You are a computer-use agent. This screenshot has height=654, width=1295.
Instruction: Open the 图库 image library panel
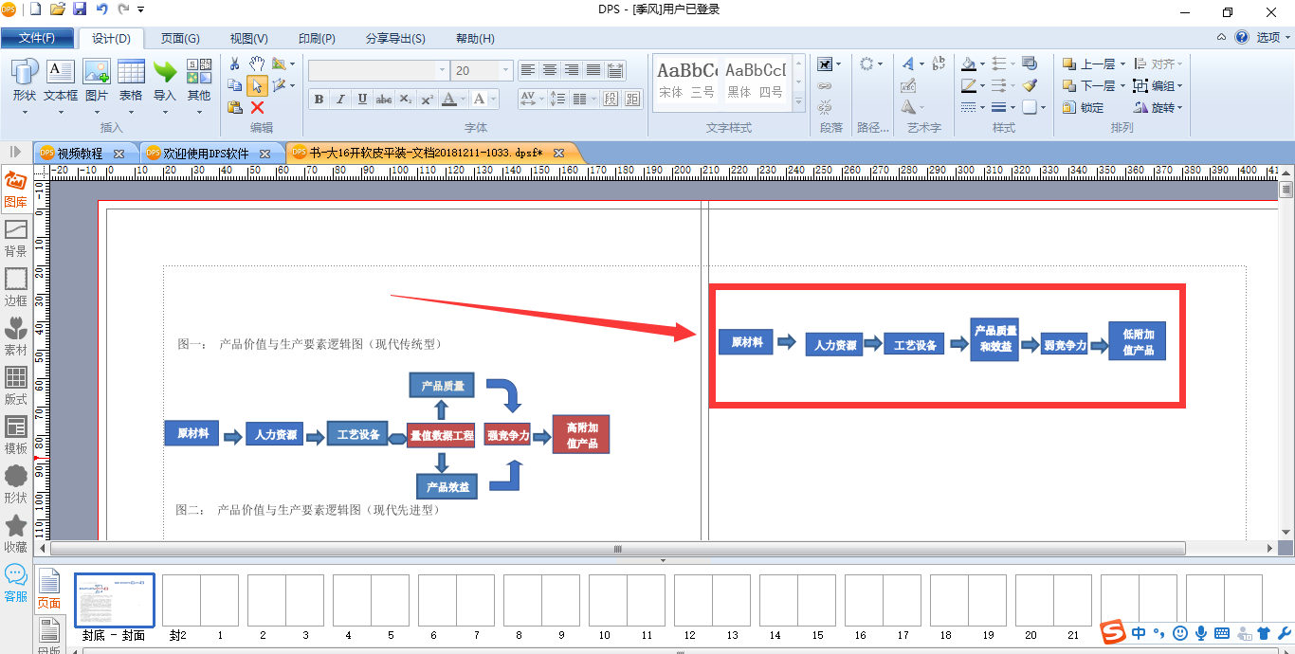[x=15, y=189]
